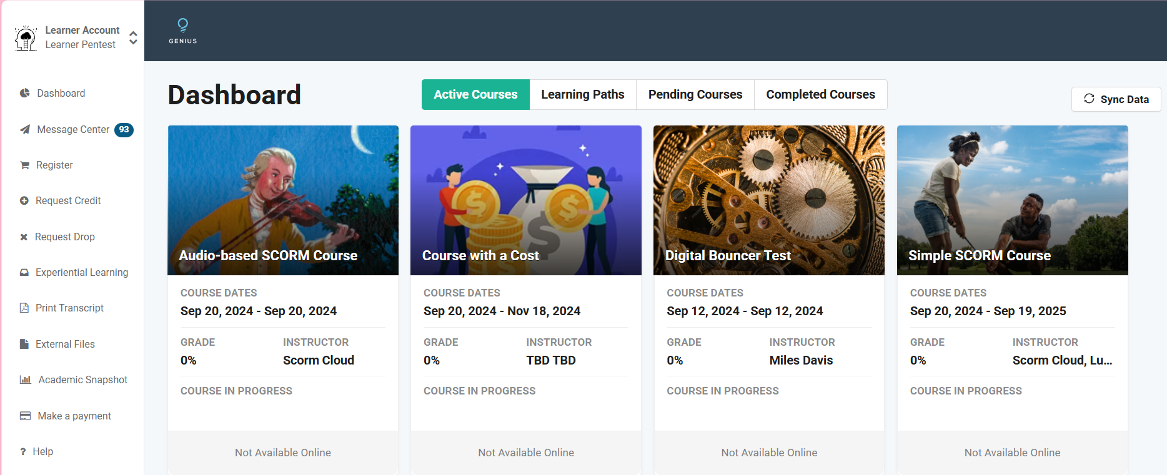1167x475 pixels.
Task: Click the Request Drop X icon
Action: pyautogui.click(x=24, y=237)
